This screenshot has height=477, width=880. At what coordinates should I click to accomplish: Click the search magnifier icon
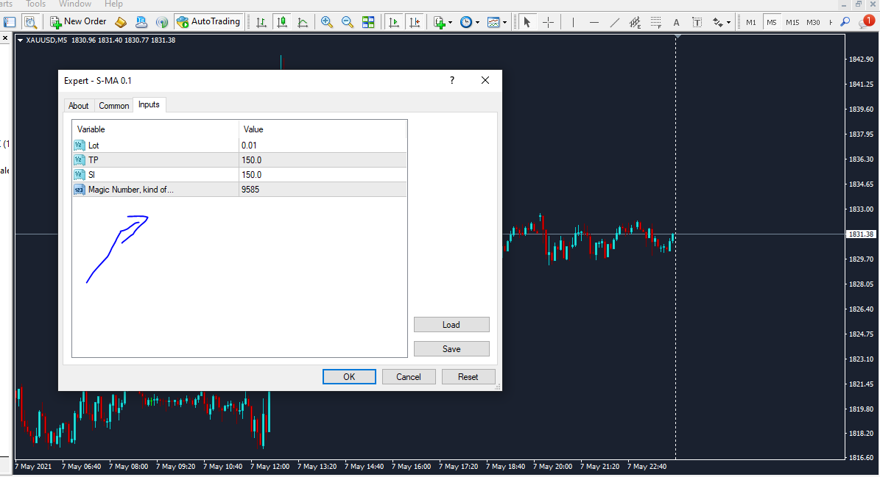[845, 22]
